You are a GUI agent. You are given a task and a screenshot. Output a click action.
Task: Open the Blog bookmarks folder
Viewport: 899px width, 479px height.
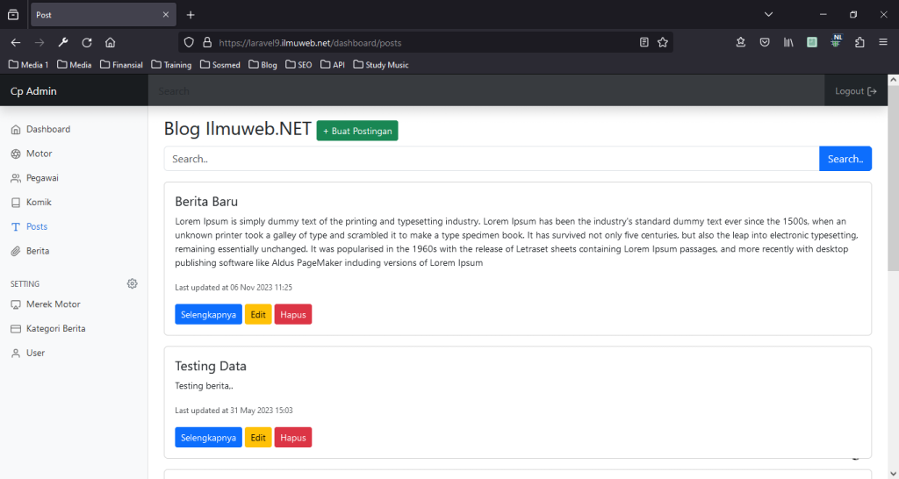pos(263,65)
